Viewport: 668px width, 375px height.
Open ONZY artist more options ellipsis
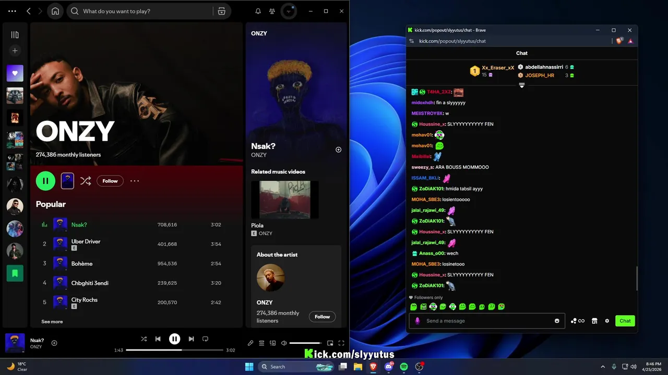pos(135,181)
